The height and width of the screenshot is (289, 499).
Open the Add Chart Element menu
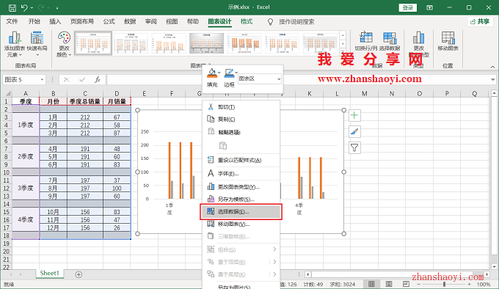click(15, 45)
